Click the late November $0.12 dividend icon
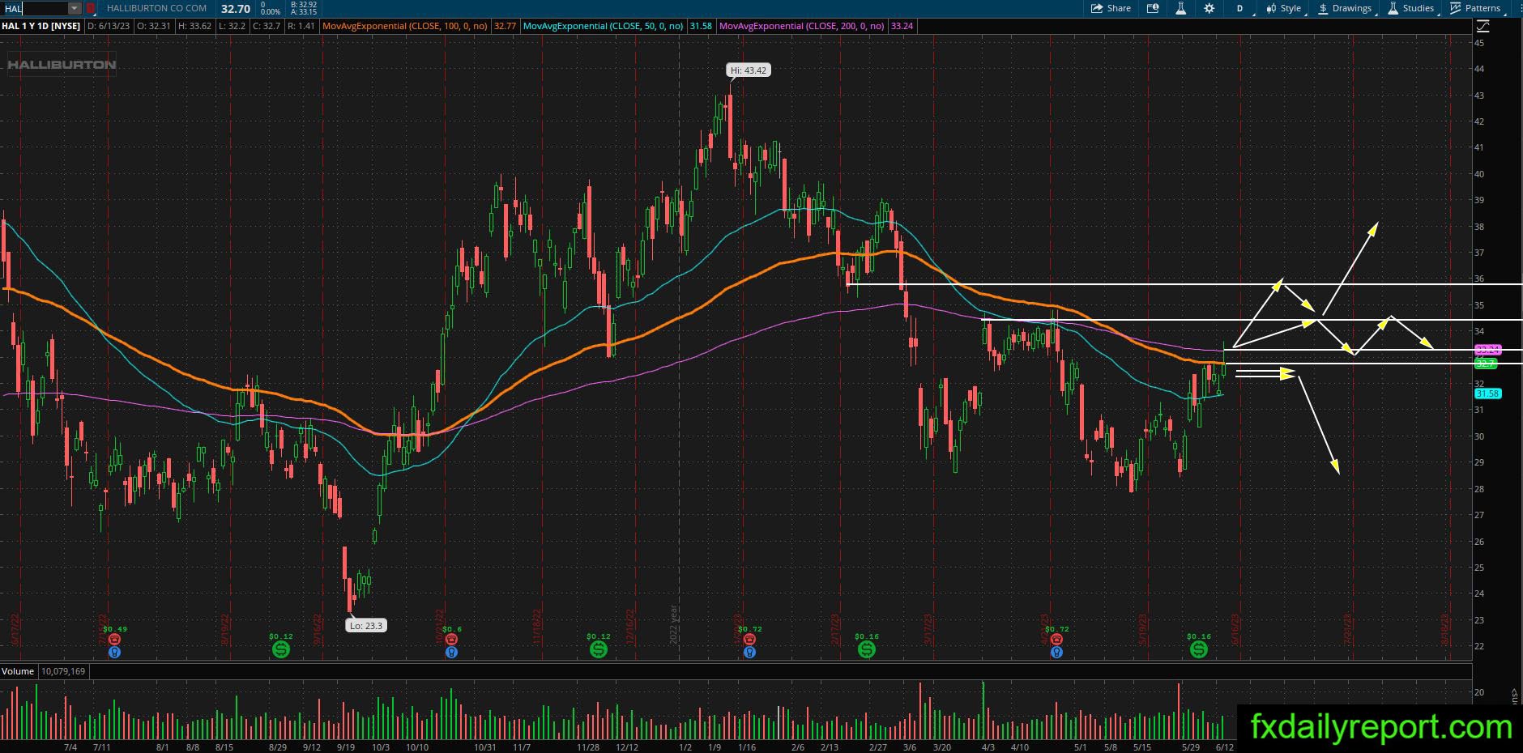This screenshot has height=753, width=1523. coord(598,649)
